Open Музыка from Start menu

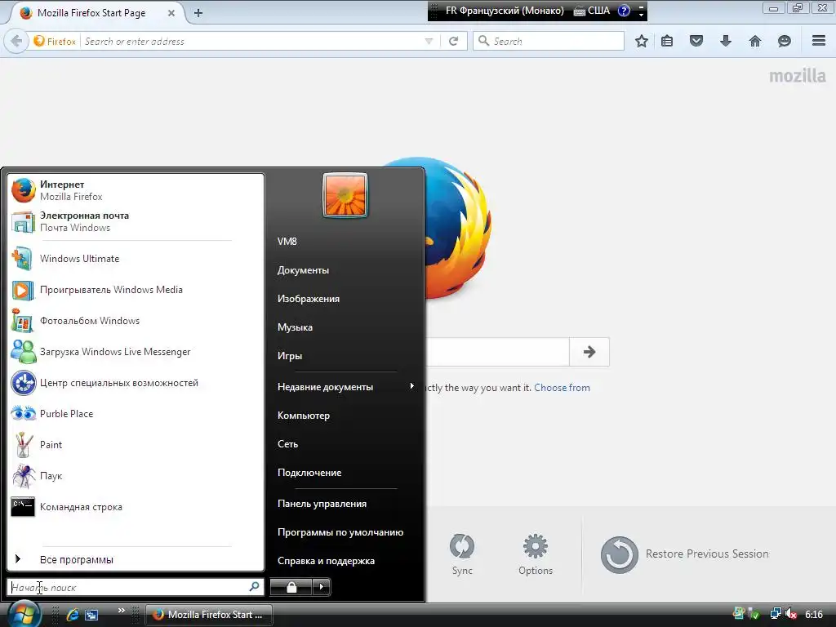(x=295, y=327)
